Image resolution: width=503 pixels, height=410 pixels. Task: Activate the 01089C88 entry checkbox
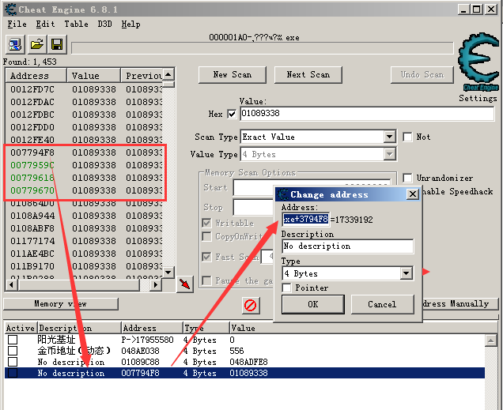(13, 362)
